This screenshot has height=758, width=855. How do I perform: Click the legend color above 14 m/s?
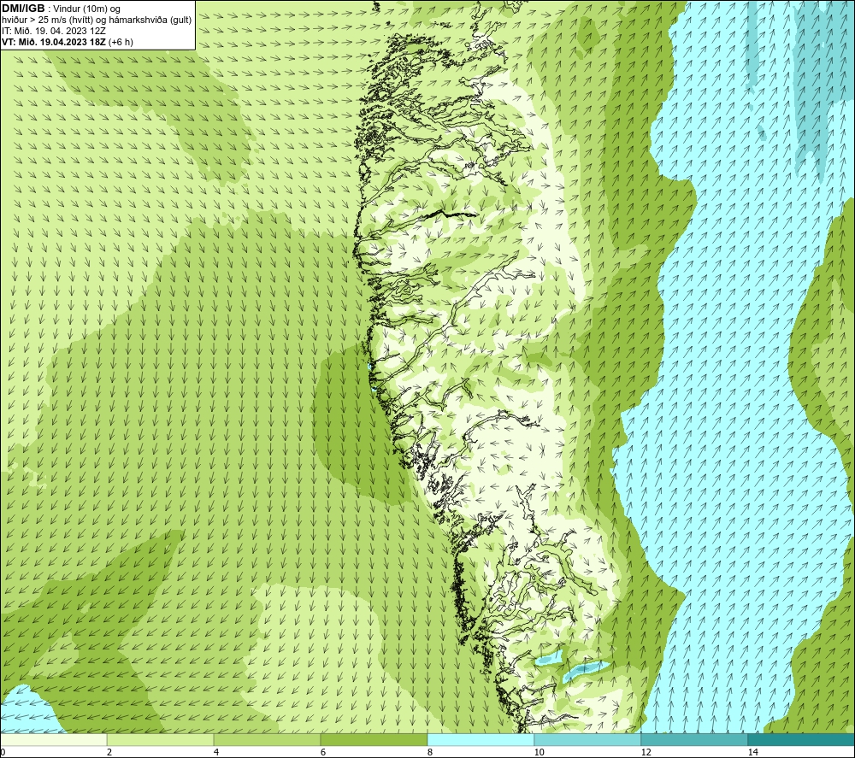(x=802, y=739)
